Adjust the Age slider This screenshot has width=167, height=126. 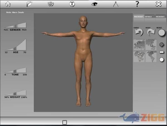tap(15, 45)
